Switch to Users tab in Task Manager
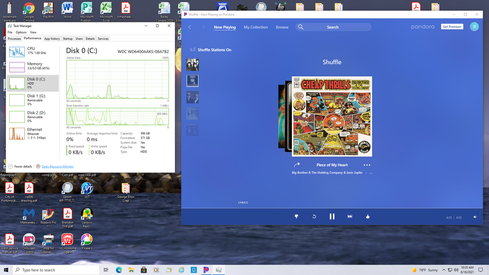Screen dimensions: 489x275 [x=79, y=39]
